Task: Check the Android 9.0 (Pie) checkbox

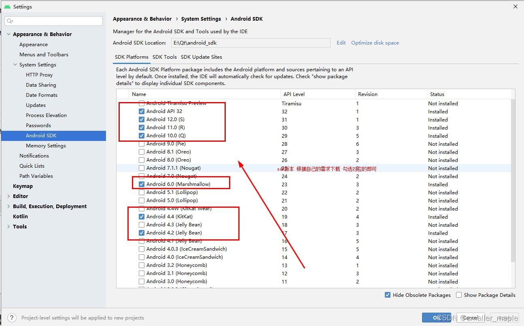Action: pos(142,144)
